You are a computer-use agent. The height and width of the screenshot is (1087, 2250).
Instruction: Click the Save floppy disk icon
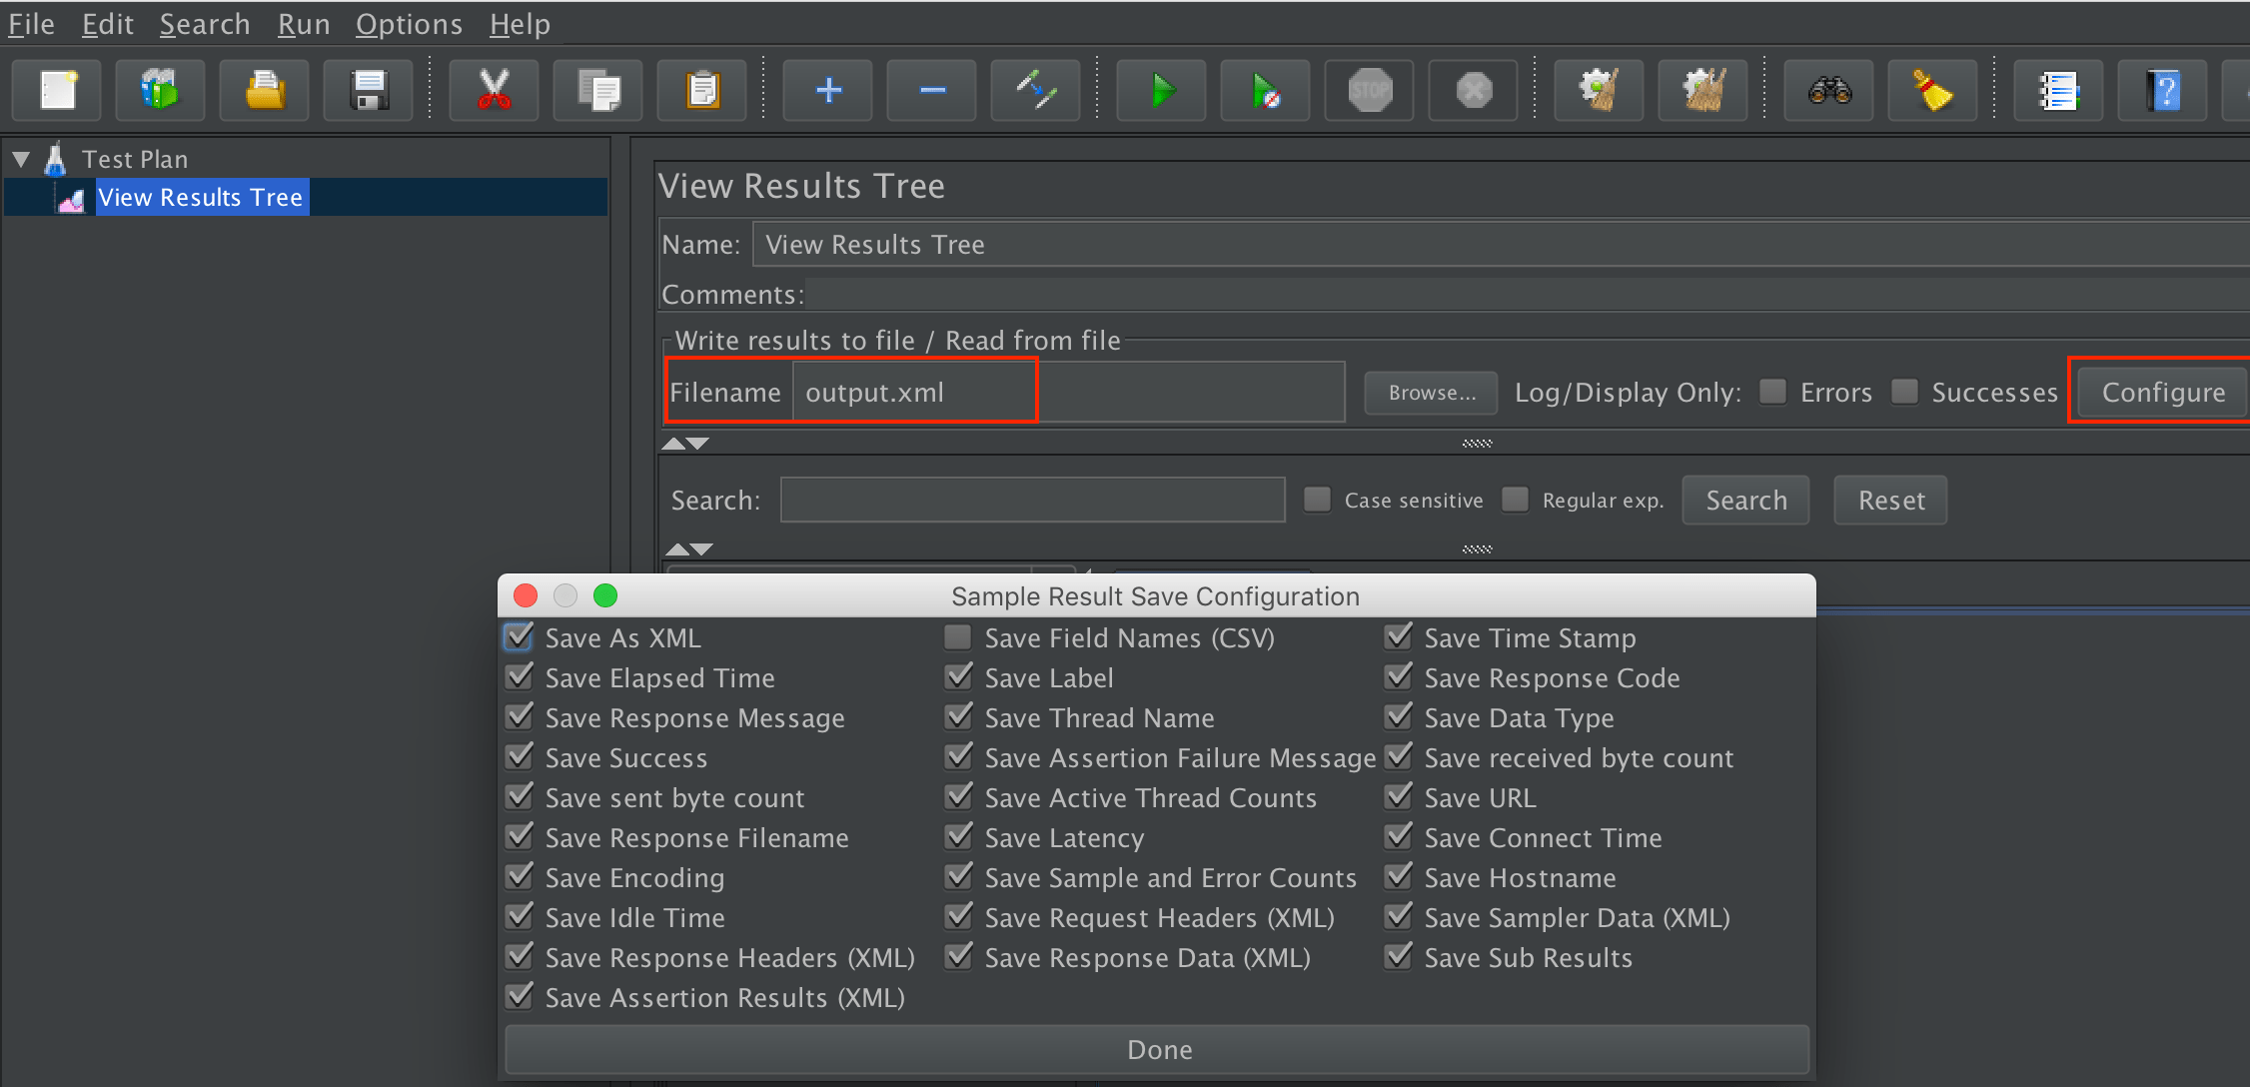tap(369, 91)
